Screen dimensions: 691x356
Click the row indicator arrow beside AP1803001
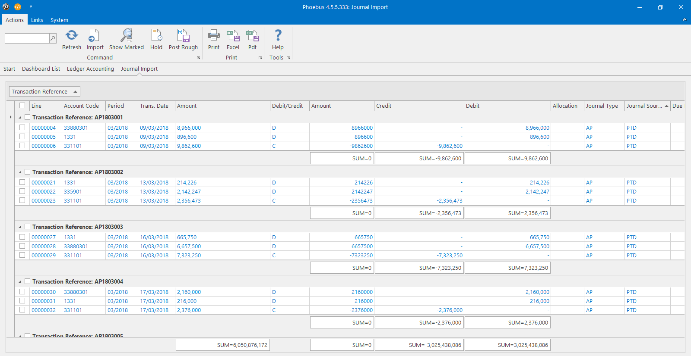click(10, 117)
